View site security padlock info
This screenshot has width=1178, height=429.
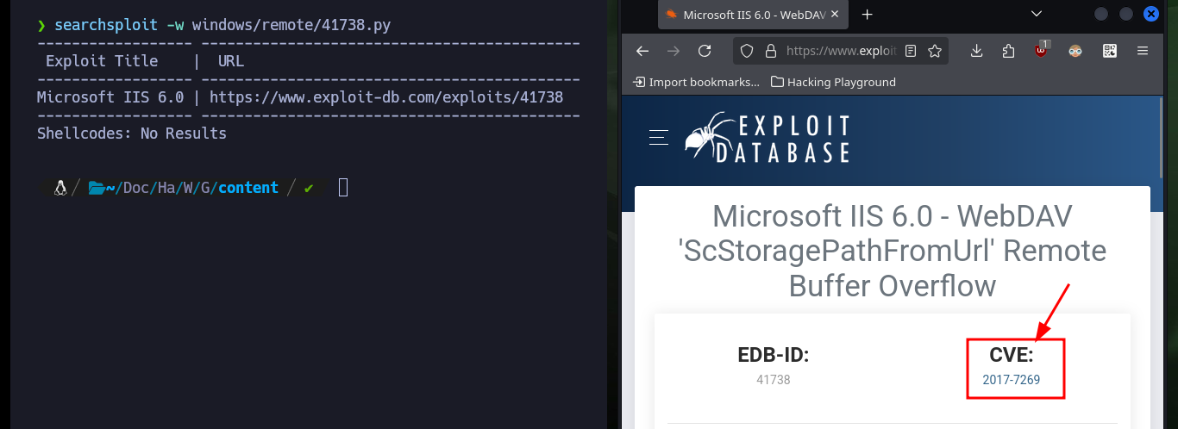771,51
